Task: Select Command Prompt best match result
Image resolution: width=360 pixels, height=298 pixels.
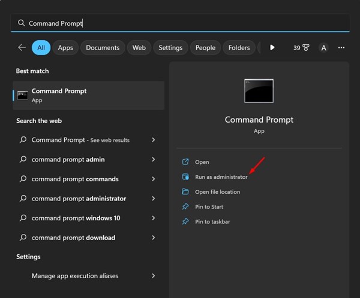Action: [89, 96]
